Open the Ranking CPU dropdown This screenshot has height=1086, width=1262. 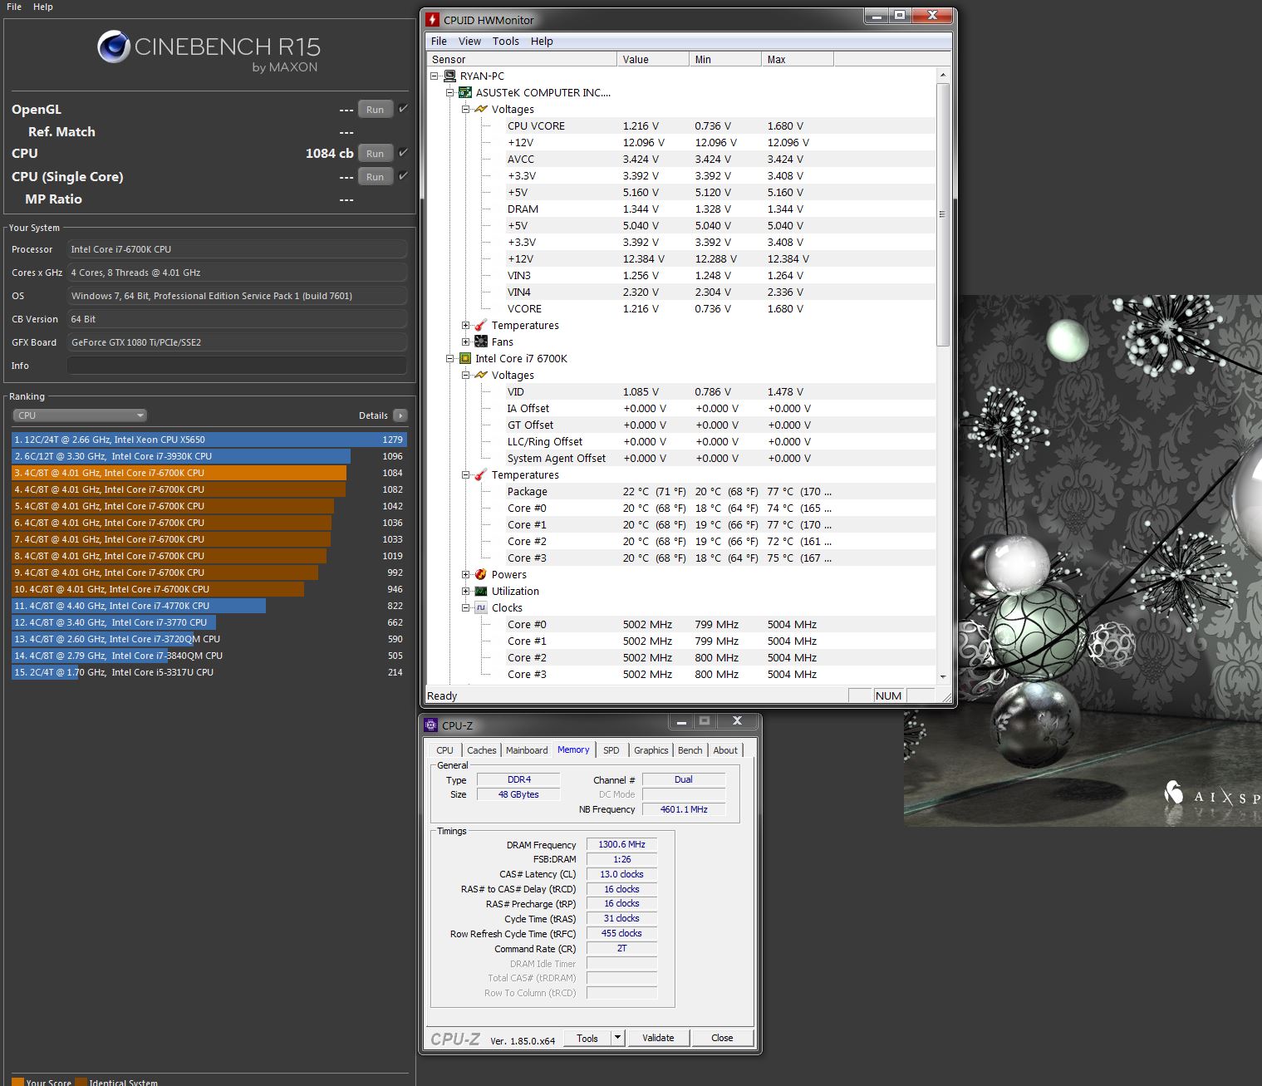(80, 415)
